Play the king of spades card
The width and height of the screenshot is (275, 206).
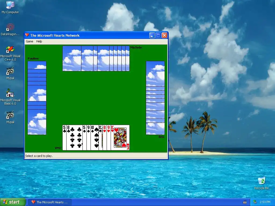101,138
